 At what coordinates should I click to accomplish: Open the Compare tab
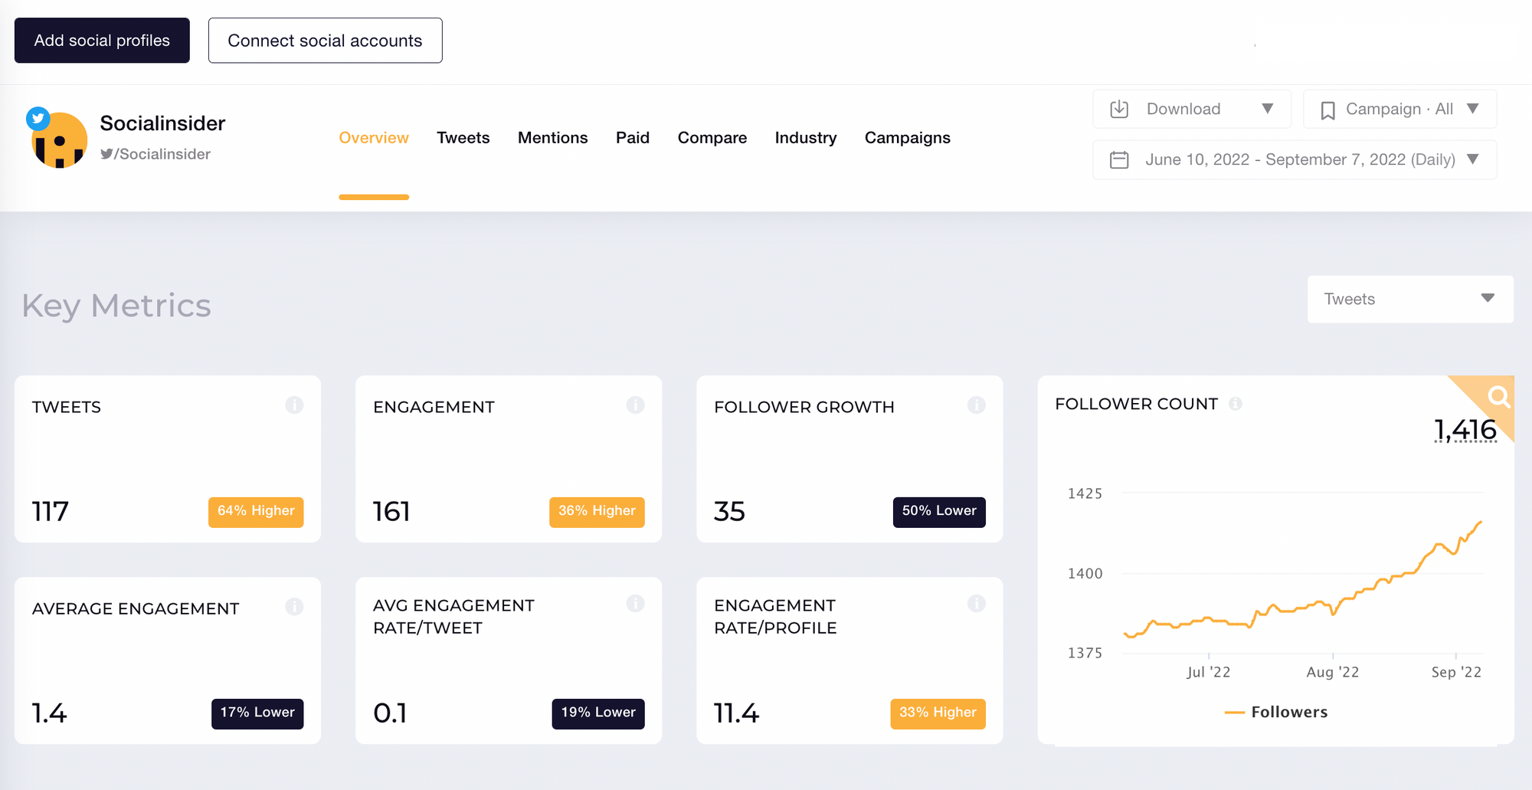click(712, 138)
